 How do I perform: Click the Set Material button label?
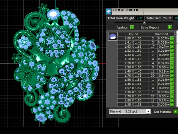pos(163,112)
